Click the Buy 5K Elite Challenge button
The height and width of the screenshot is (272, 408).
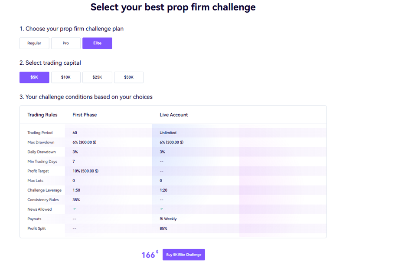click(184, 255)
